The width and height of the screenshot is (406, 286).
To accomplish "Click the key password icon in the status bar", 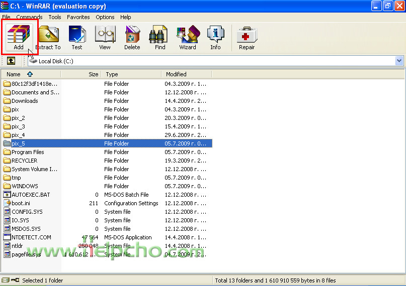I will pos(15,280).
